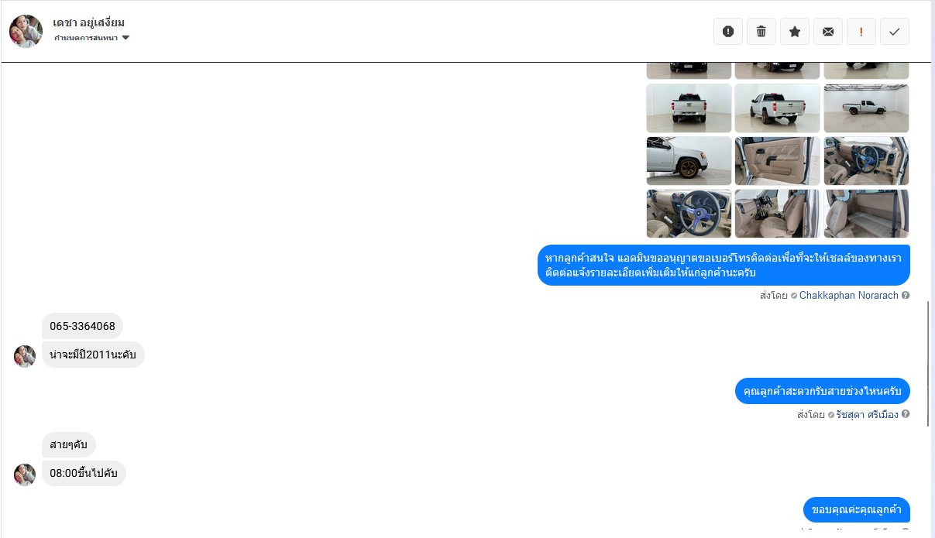
Task: Open pickup rear three-quarter view photo
Action: 777,108
